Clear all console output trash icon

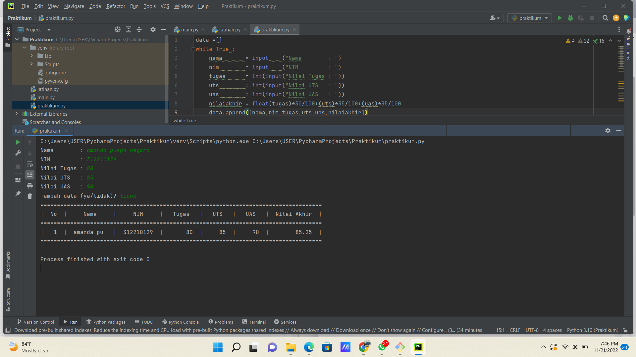pos(30,196)
